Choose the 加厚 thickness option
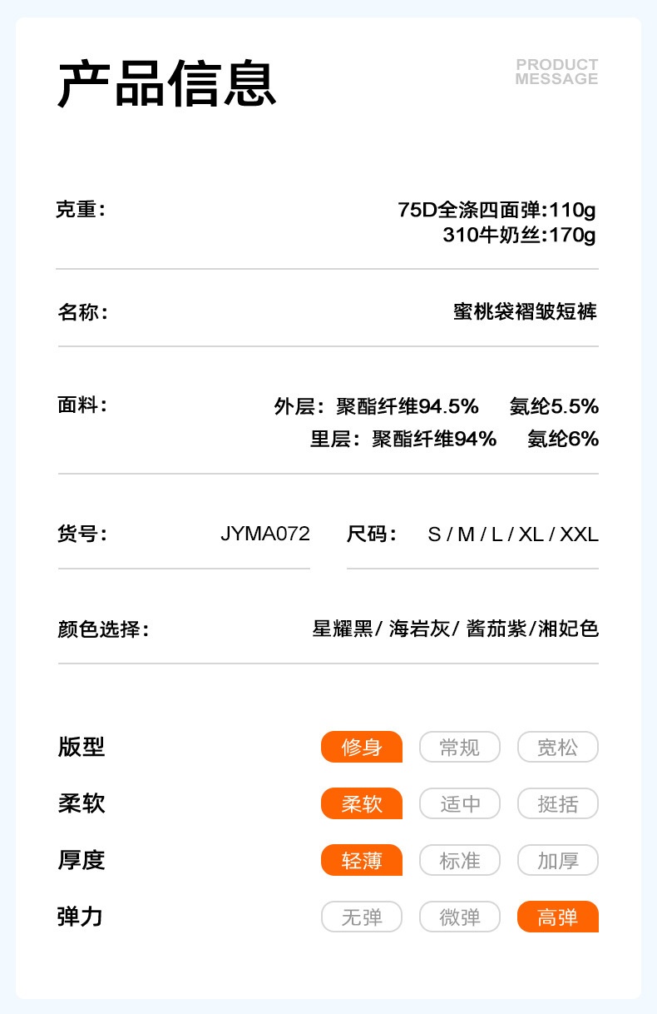Image resolution: width=657 pixels, height=1014 pixels. click(x=557, y=860)
